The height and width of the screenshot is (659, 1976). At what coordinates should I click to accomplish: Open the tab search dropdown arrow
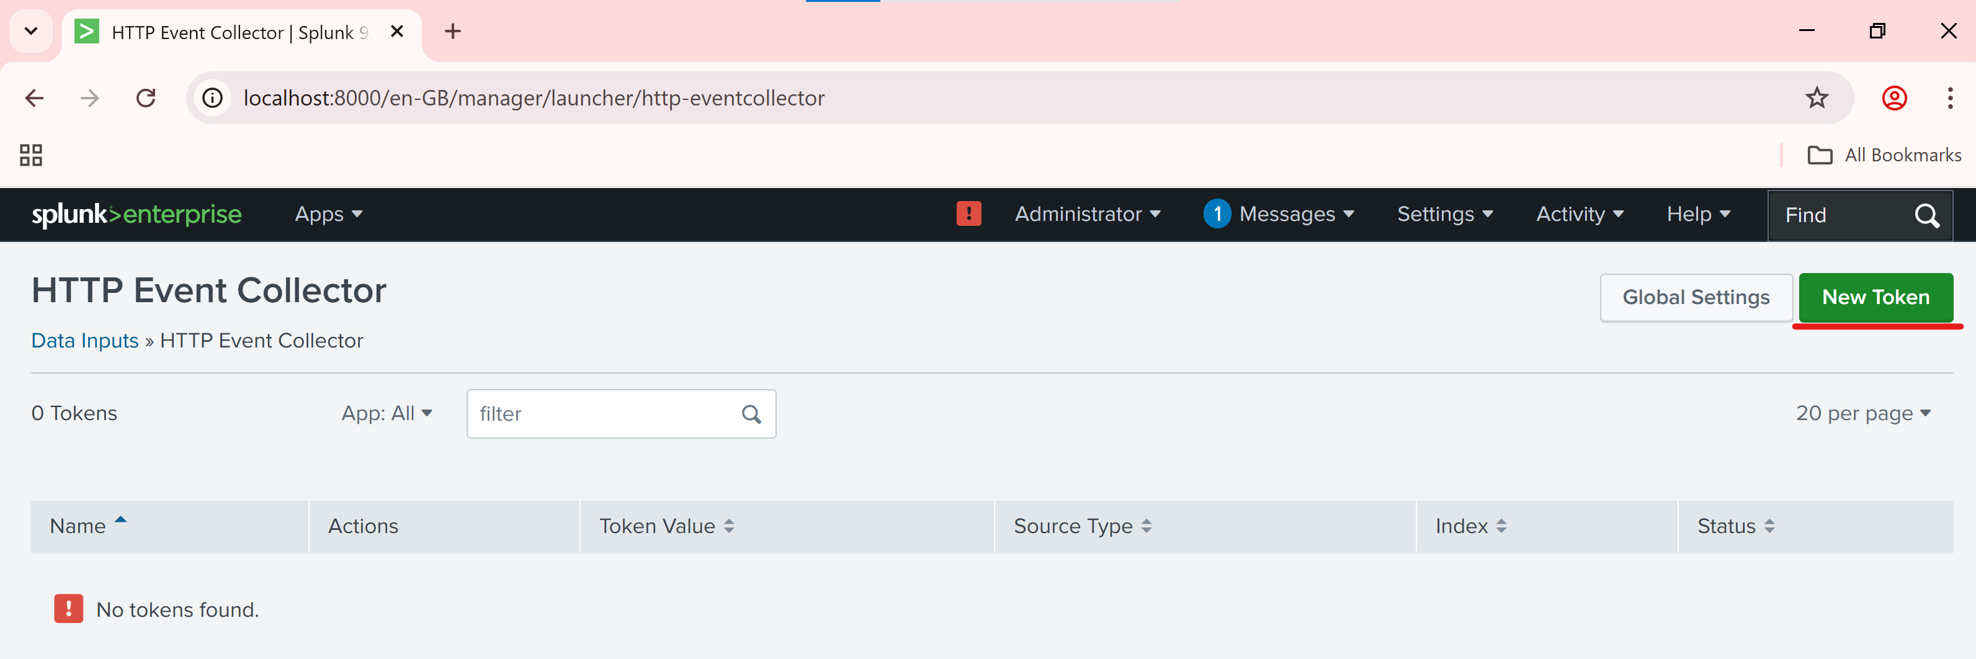pos(30,32)
